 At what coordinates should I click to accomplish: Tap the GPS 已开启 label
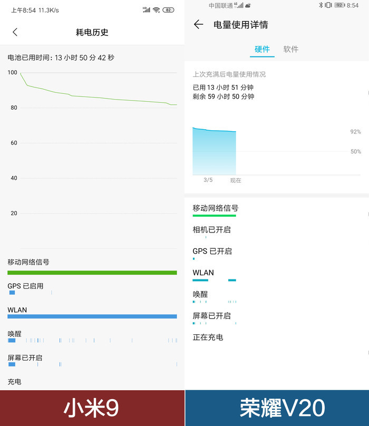(x=212, y=251)
